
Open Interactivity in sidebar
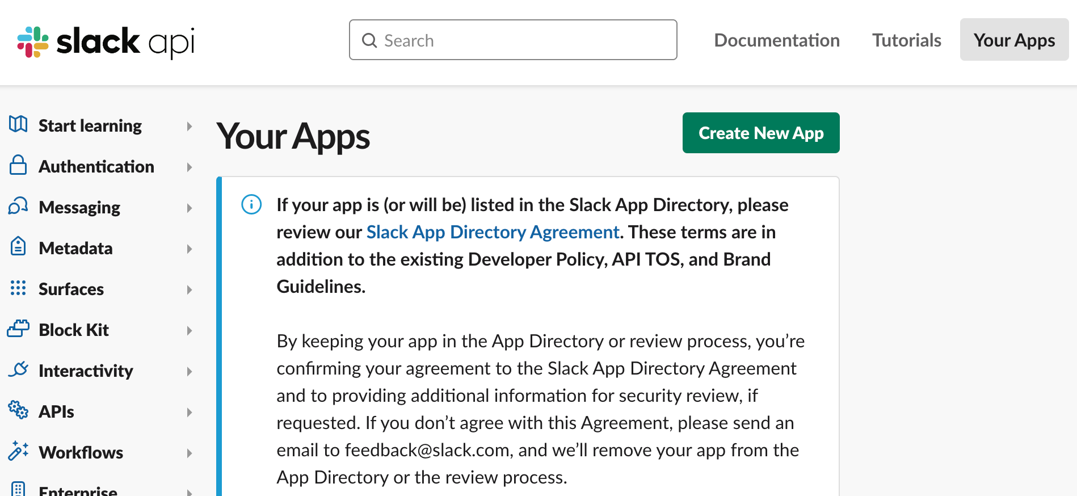(x=86, y=371)
